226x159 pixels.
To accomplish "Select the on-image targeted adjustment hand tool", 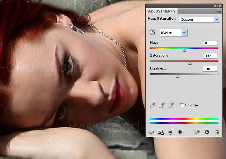I will click(x=152, y=32).
